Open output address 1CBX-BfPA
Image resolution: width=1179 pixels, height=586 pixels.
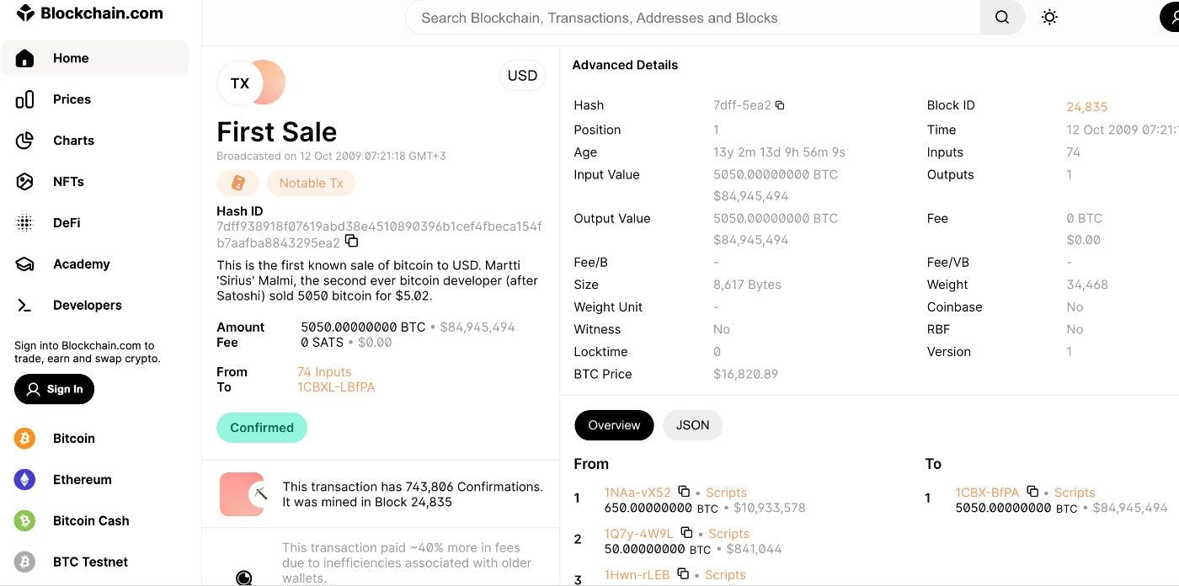click(x=987, y=493)
